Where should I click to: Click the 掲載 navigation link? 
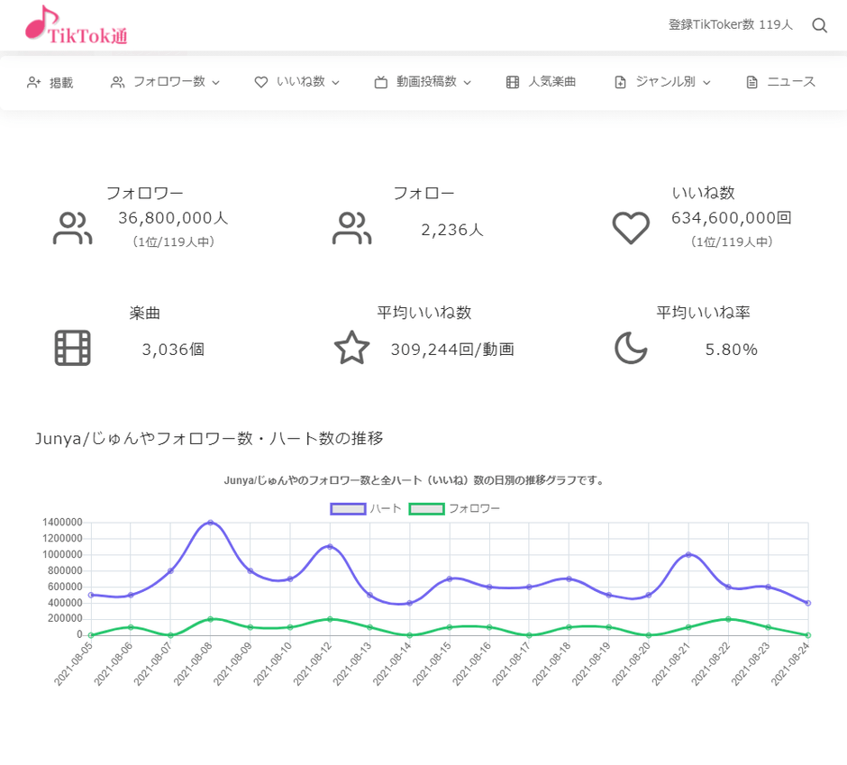pyautogui.click(x=50, y=83)
